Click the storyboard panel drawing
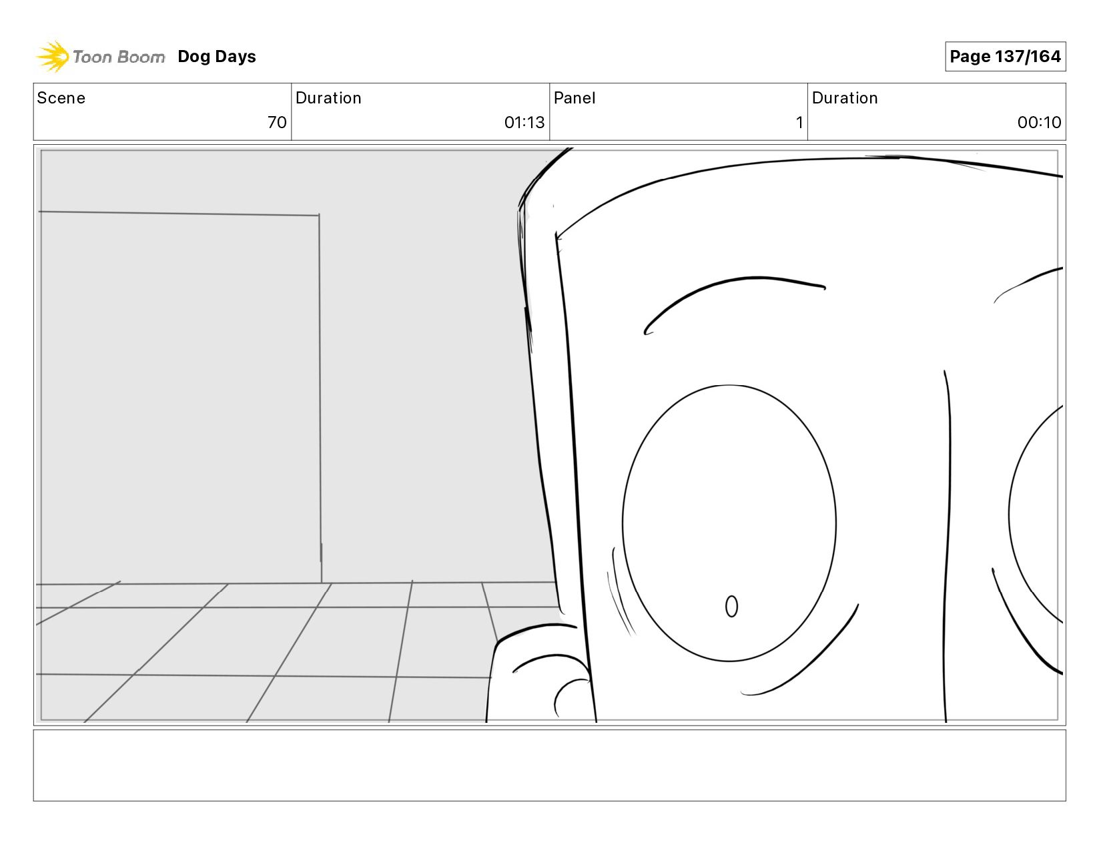The height and width of the screenshot is (851, 1101). pyautogui.click(x=550, y=435)
